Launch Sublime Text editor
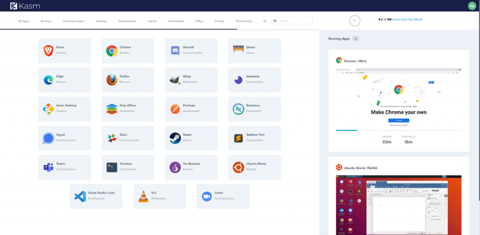480x235 pixels. tap(255, 138)
